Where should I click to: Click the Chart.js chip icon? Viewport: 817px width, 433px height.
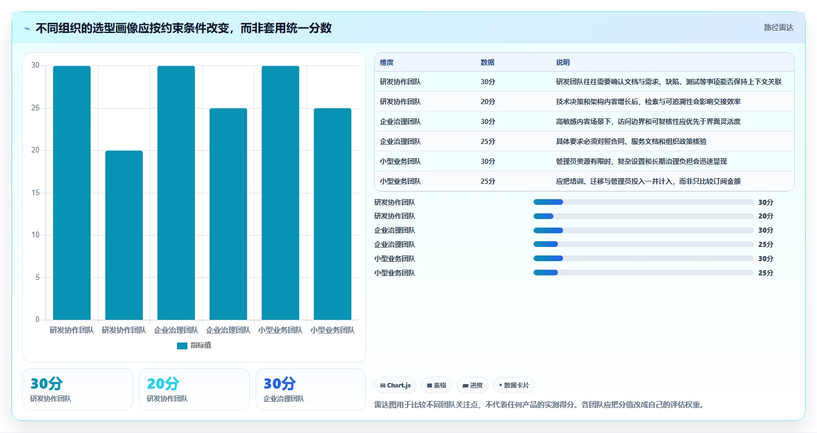pyautogui.click(x=383, y=386)
